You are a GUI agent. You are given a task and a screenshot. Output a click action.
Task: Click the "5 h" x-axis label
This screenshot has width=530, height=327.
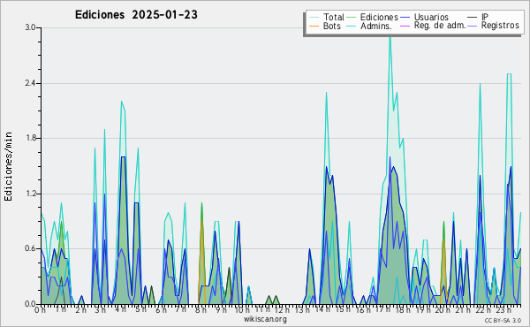140,309
